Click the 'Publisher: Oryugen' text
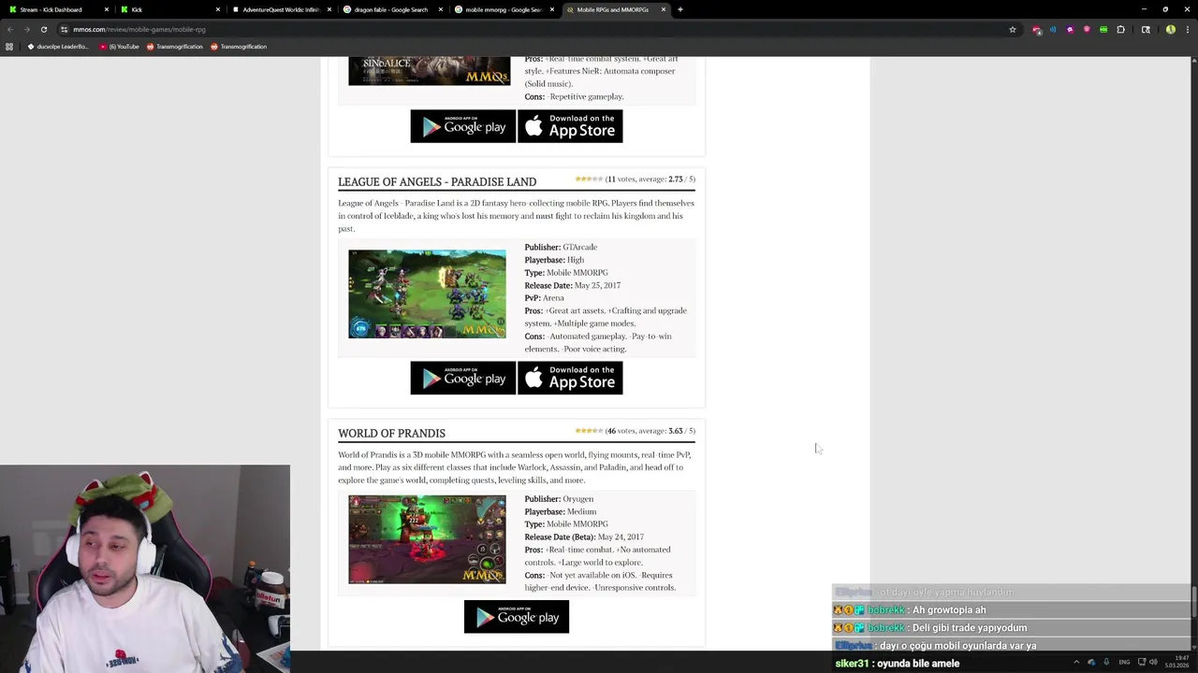This screenshot has height=673, width=1198. tap(559, 498)
